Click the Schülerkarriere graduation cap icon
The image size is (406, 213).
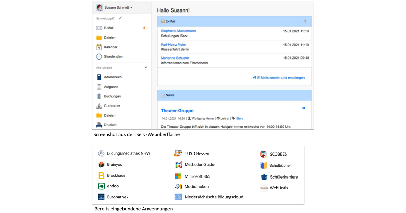(x=264, y=177)
